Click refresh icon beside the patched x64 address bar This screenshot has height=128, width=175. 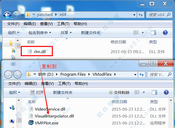point(141,15)
